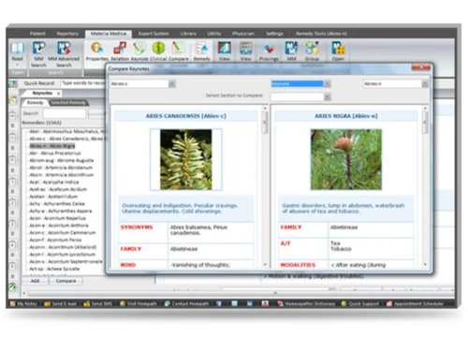The image size is (468, 351).
Task: Expand the Abies-n remedy dropdown
Action: pos(425,83)
